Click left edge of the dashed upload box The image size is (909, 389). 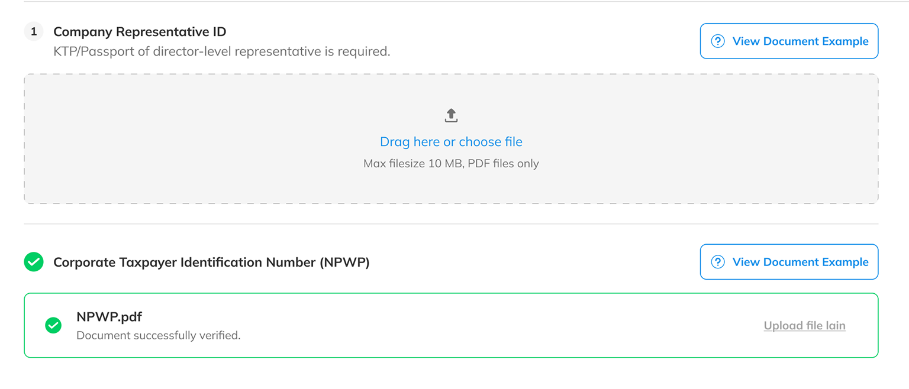(x=25, y=139)
